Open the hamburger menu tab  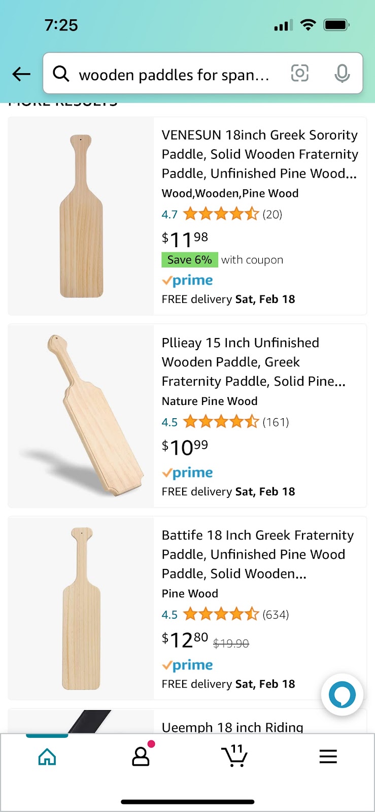coord(328,757)
